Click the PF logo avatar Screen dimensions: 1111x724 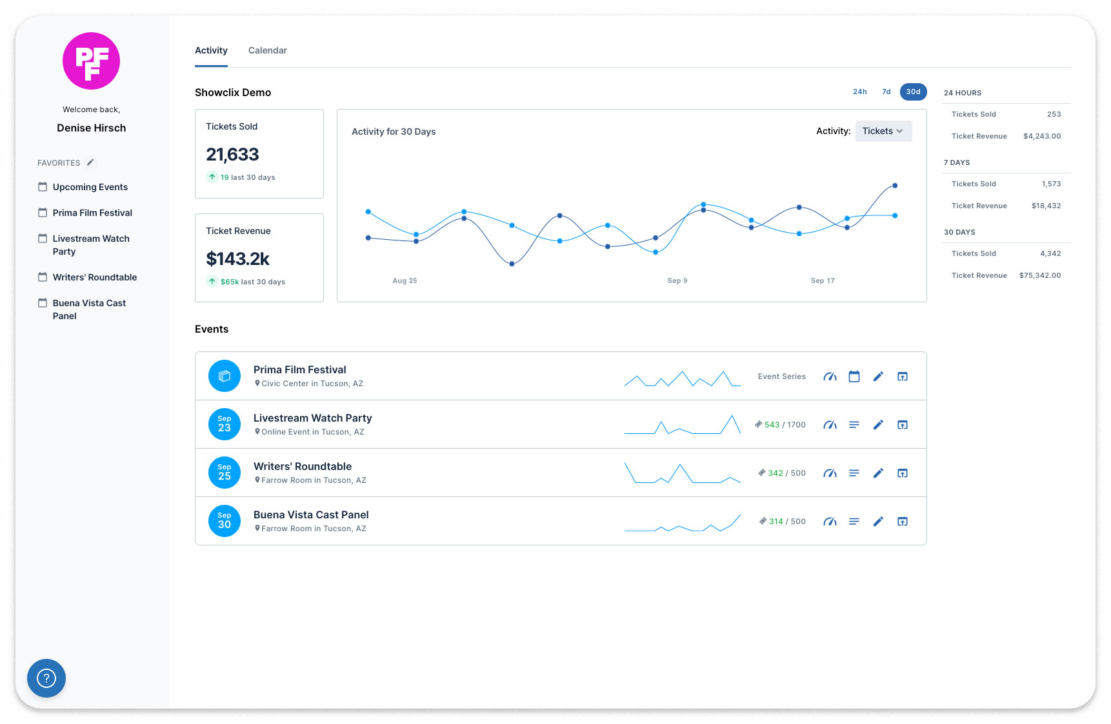[90, 61]
